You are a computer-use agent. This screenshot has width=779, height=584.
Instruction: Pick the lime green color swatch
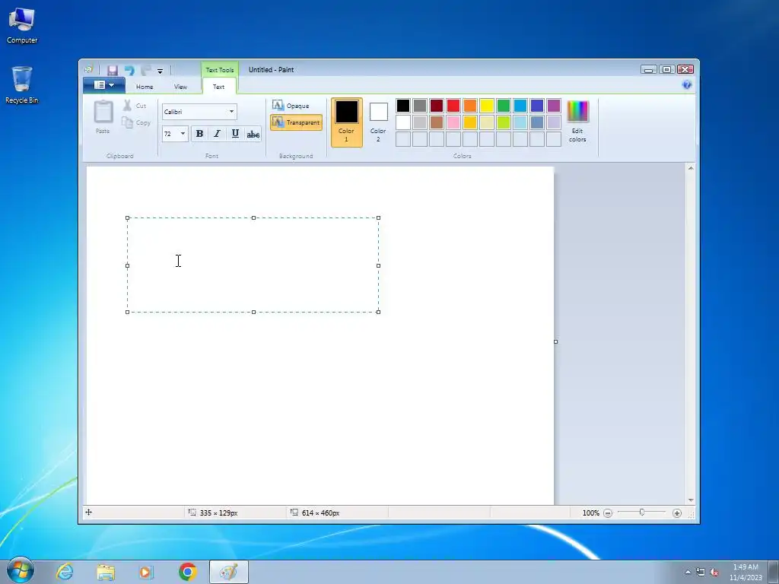click(504, 122)
